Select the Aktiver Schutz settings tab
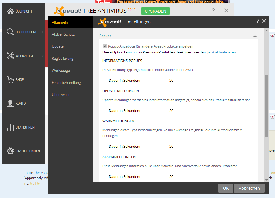 click(63, 34)
